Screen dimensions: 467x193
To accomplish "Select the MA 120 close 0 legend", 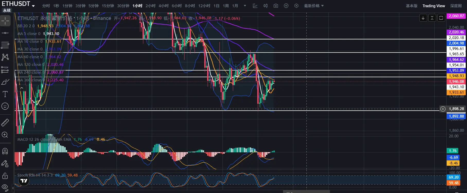I will click(31, 64).
